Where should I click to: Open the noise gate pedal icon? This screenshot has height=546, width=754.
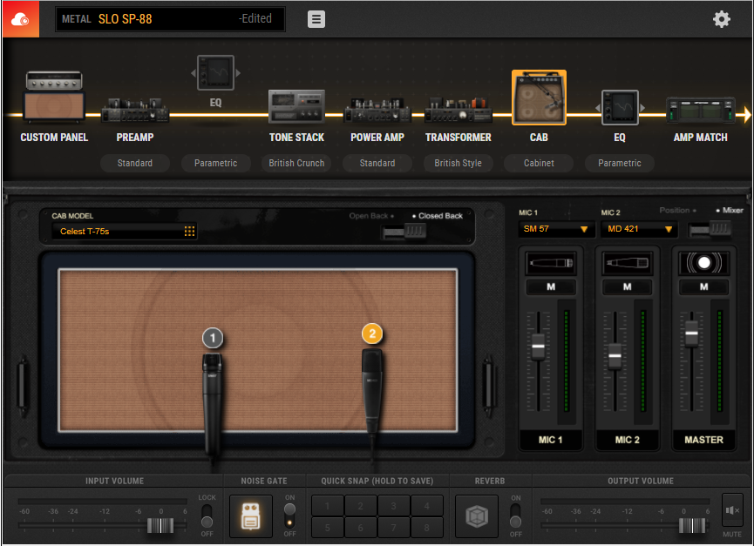(250, 516)
